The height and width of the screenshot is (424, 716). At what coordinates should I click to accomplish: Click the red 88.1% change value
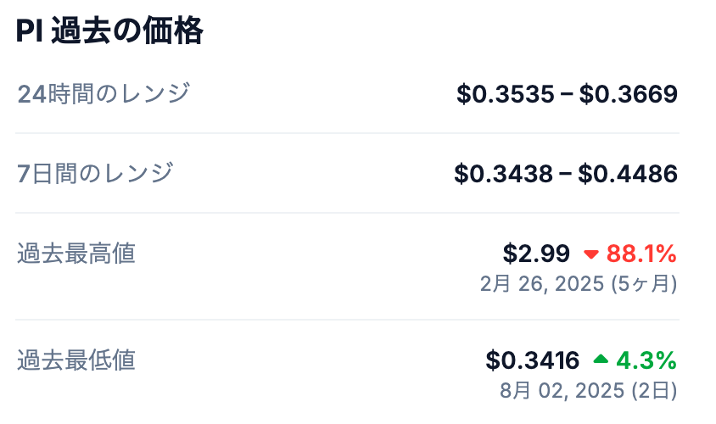[641, 254]
